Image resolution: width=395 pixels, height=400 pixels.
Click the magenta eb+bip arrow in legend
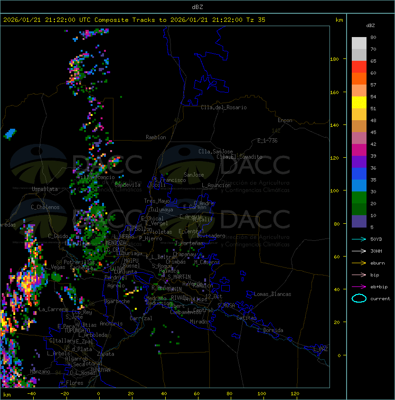tap(359, 287)
